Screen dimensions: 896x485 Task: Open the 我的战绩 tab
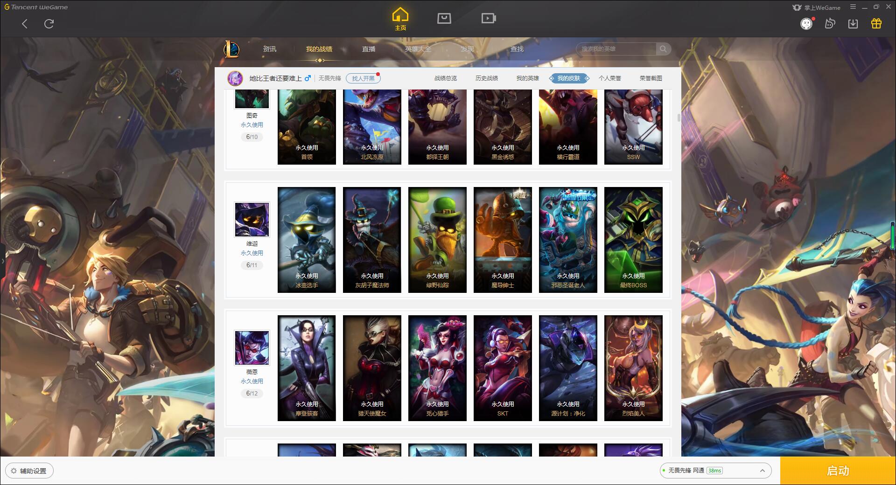click(319, 49)
